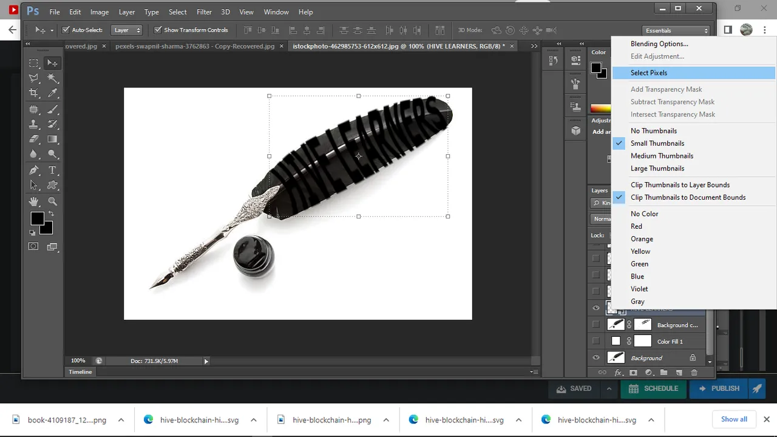The image size is (777, 437).
Task: Open the Essentials workspace dropdown
Action: 676,30
